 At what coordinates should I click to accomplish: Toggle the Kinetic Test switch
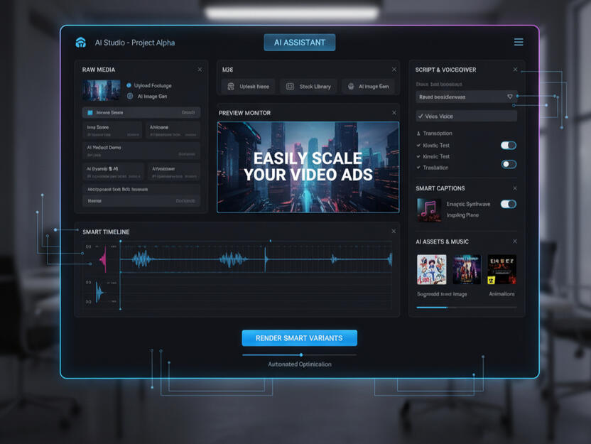(508, 146)
